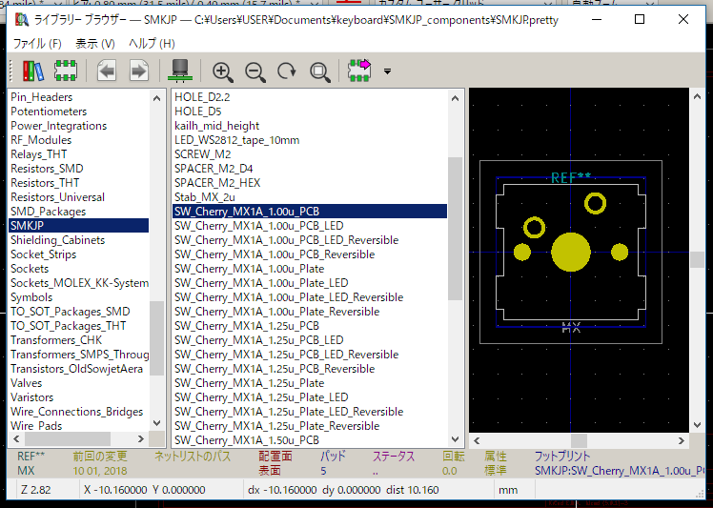
Task: Open the toolbar overflow dropdown arrow
Action: [387, 71]
